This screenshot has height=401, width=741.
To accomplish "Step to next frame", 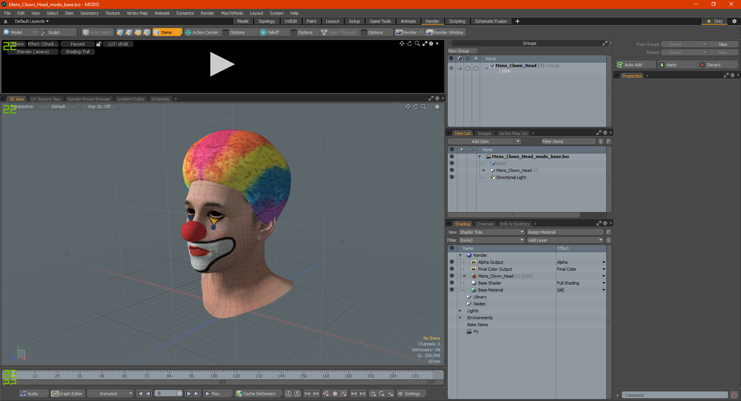I will pos(188,394).
